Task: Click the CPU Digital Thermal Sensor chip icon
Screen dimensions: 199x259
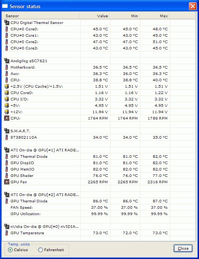Action: point(7,22)
